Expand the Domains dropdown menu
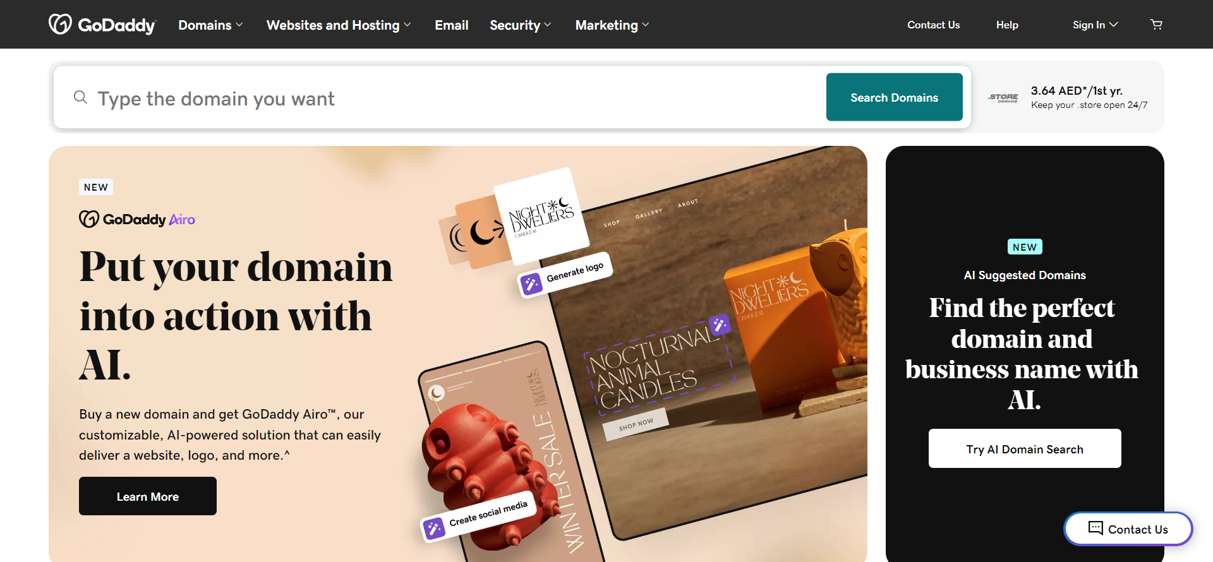This screenshot has width=1213, height=562. coord(210,25)
